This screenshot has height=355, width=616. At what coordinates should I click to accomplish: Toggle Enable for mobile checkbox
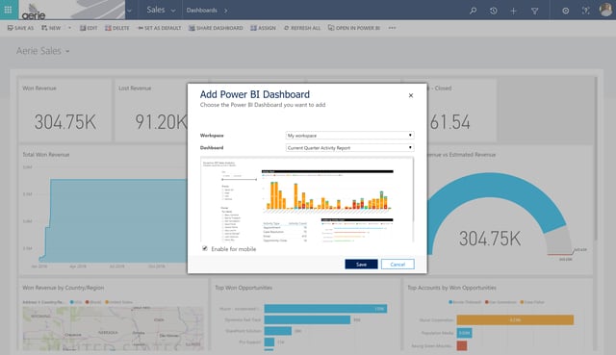[x=205, y=248]
